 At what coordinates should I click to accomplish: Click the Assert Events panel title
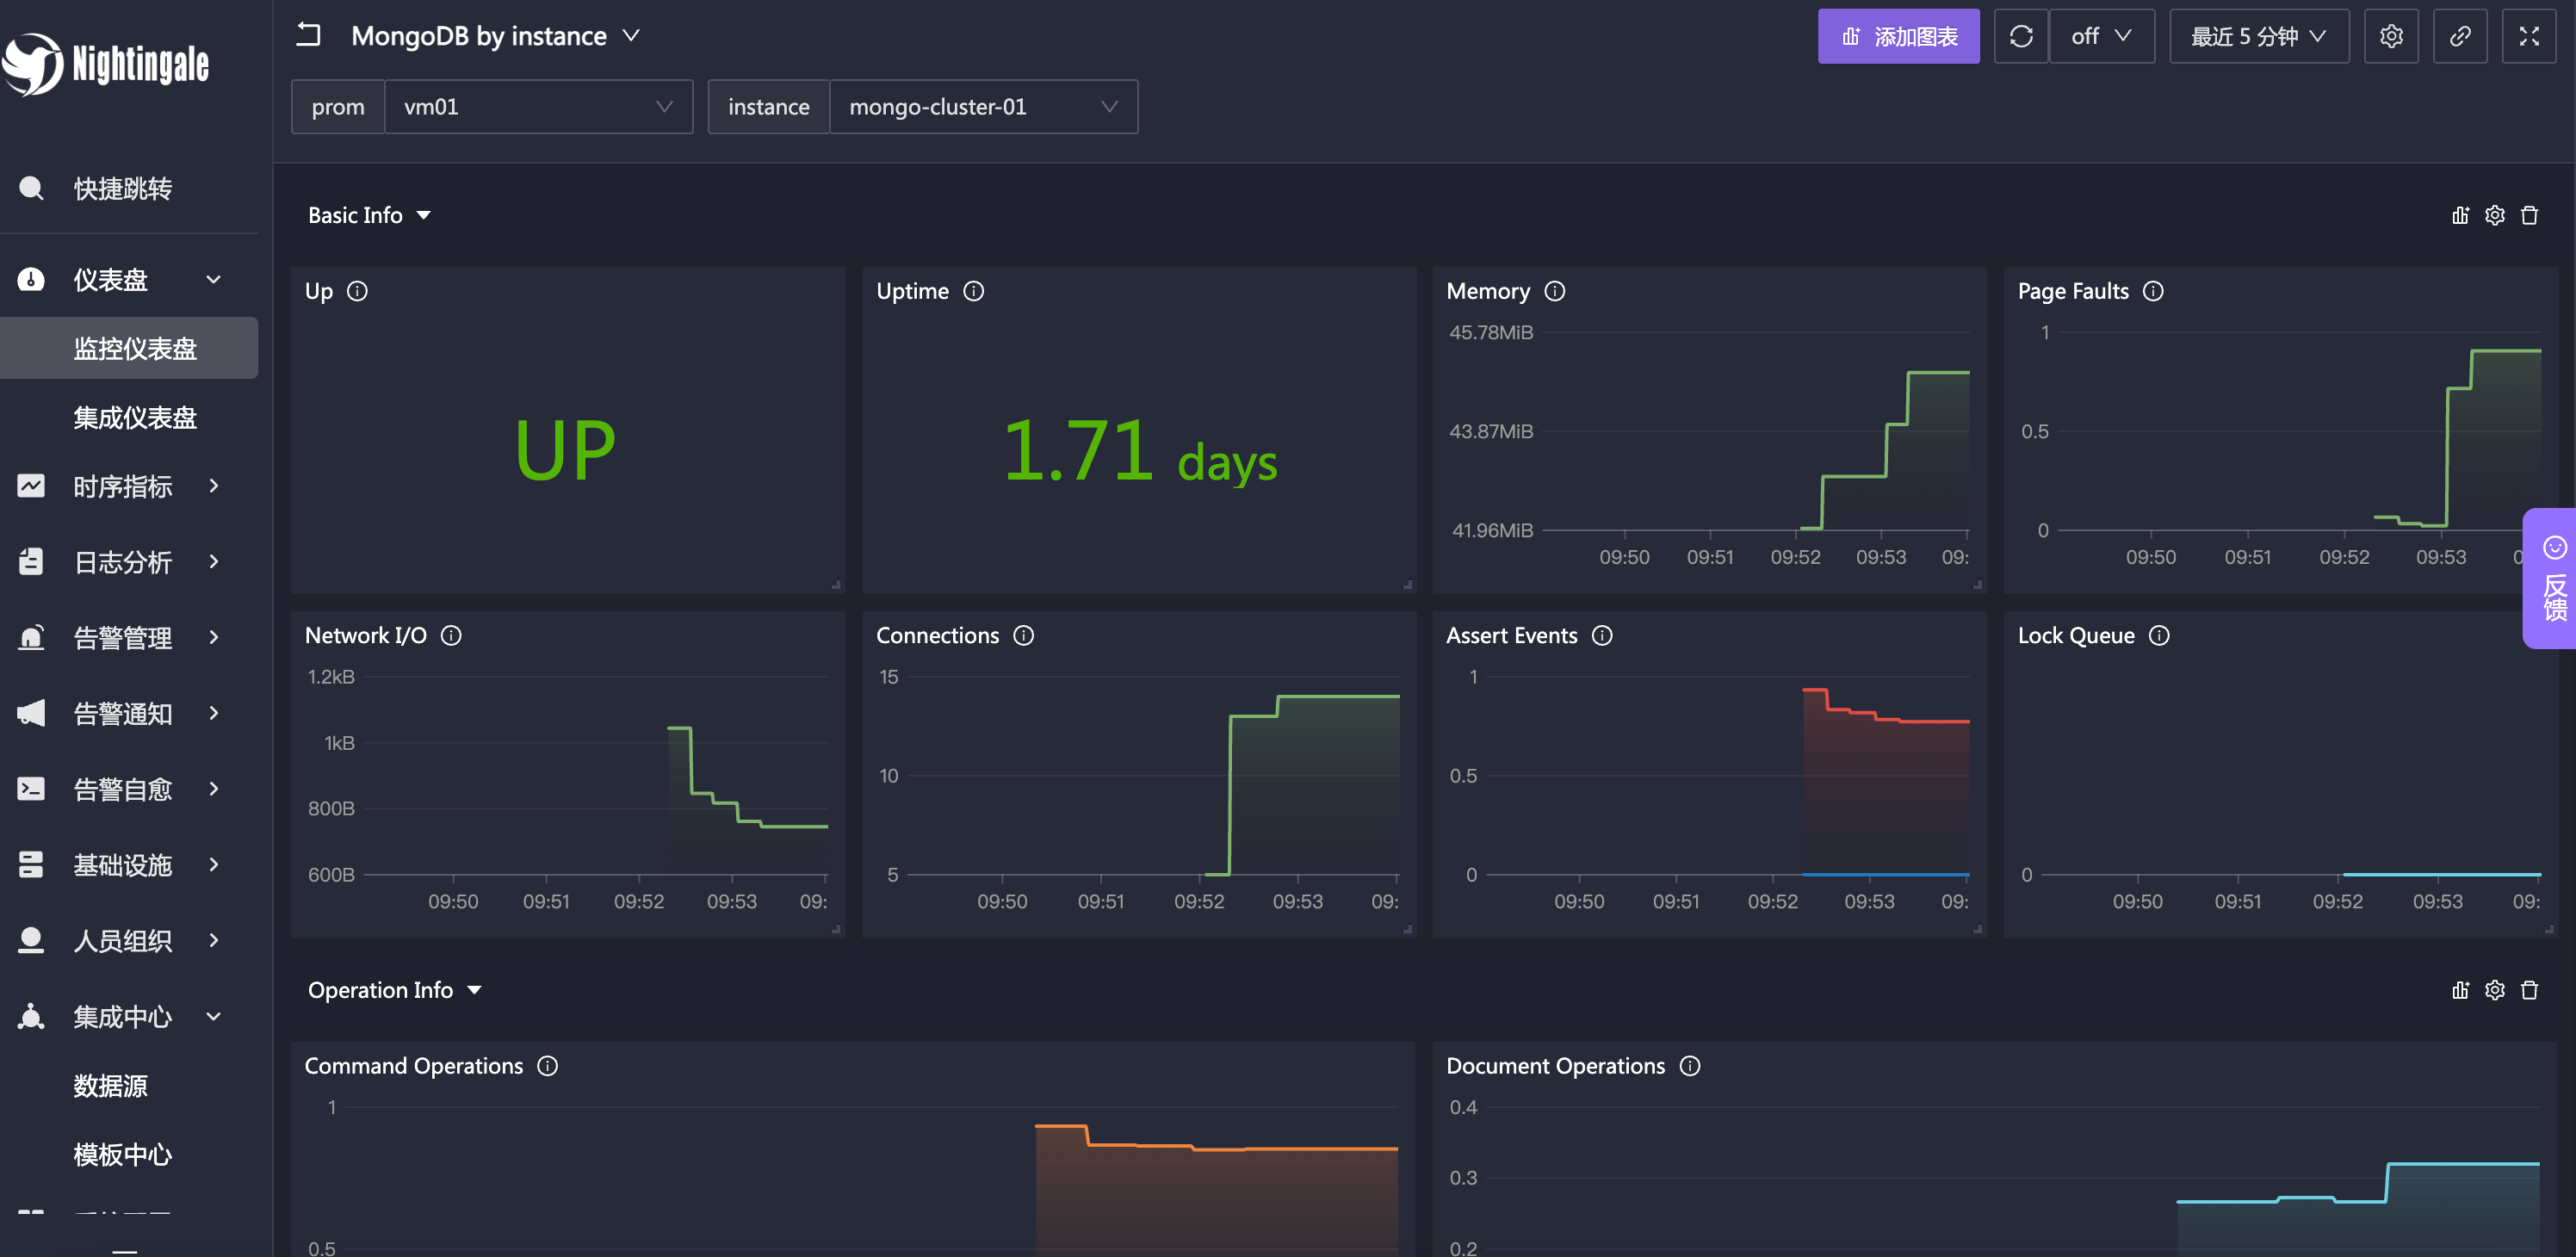[1511, 635]
